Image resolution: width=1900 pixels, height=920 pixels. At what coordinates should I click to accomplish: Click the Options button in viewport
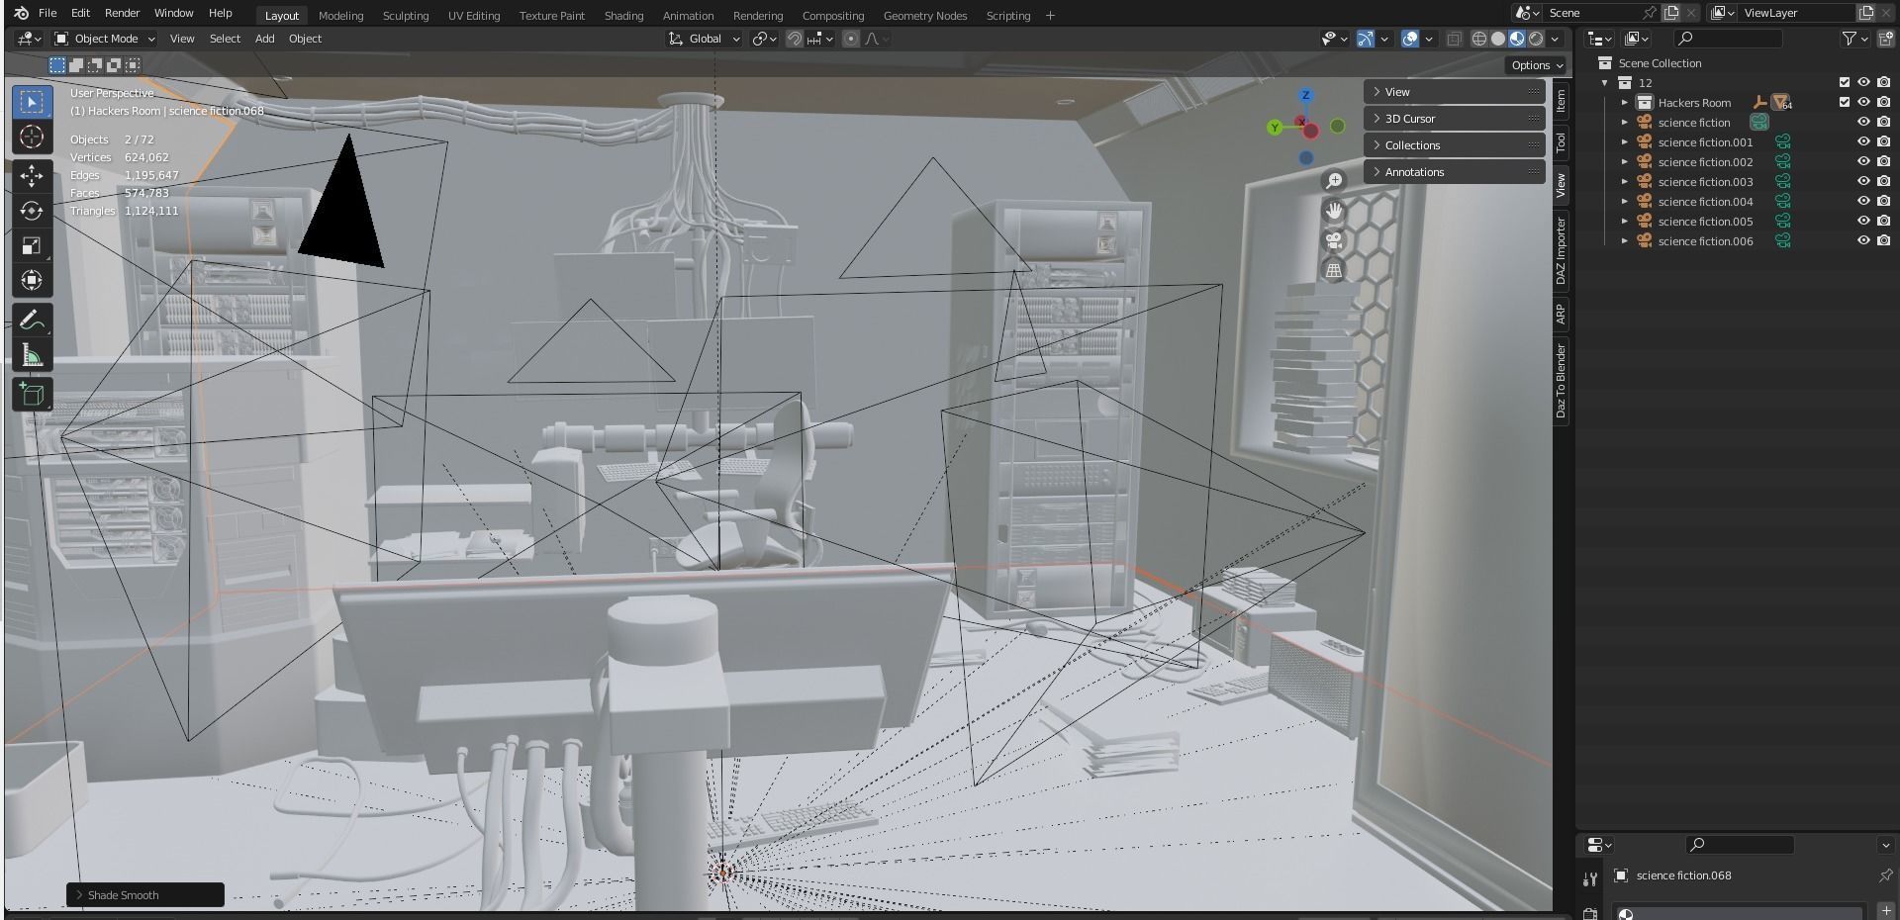(1536, 65)
